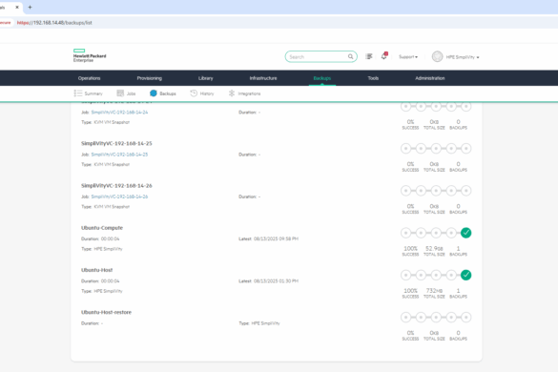
Task: Click latest date 08/13/2025 01:30 PM
Action: [x=276, y=281]
